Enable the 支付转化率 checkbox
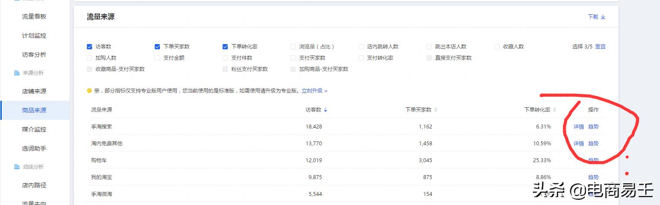This screenshot has height=205, width=660. pos(361,58)
